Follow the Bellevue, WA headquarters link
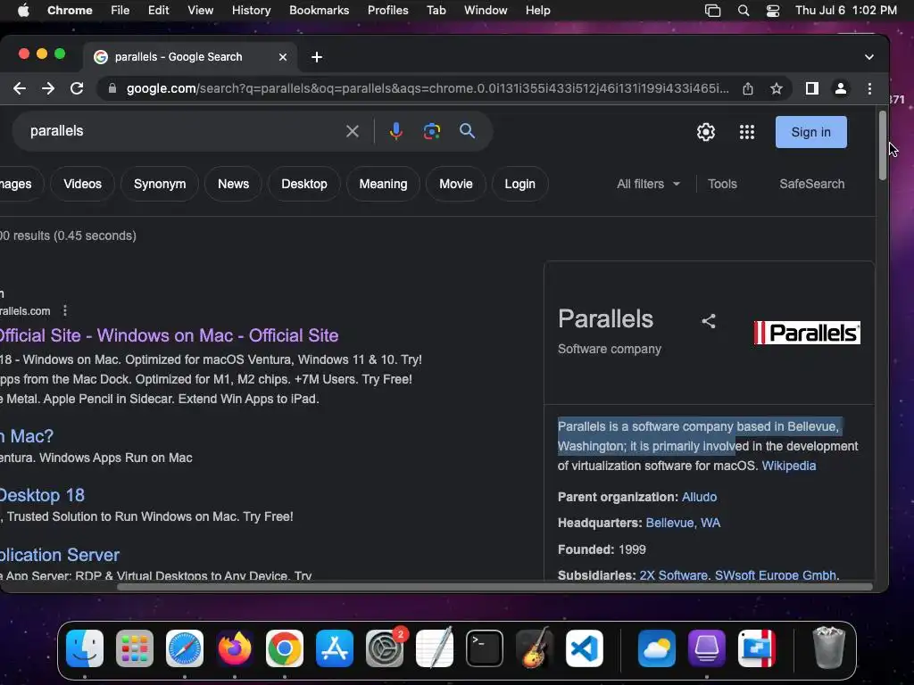 click(683, 523)
